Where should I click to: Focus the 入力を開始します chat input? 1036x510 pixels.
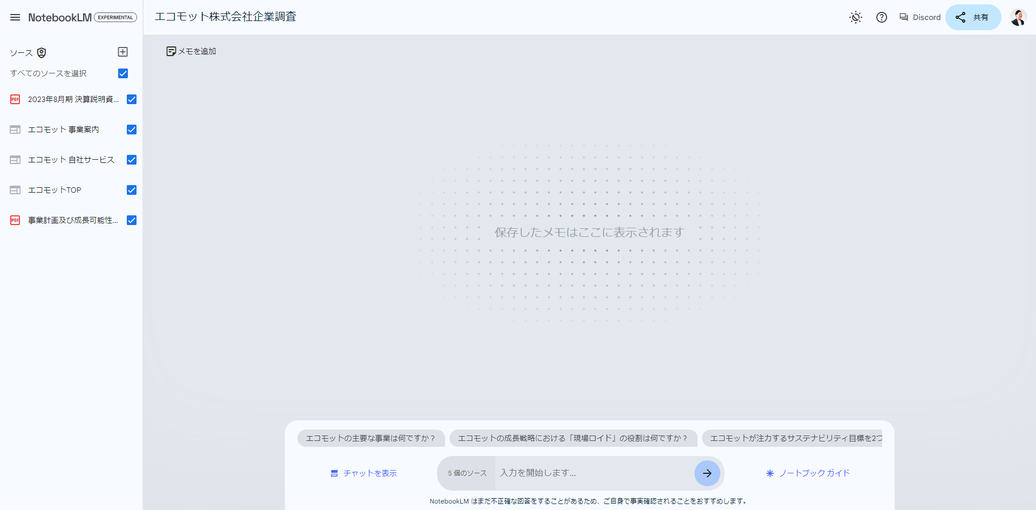coord(594,473)
